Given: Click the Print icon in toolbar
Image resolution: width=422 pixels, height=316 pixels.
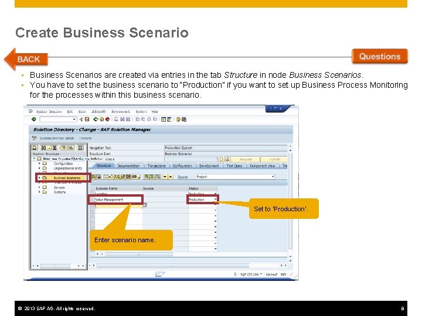Looking at the screenshot, I should [x=116, y=119].
